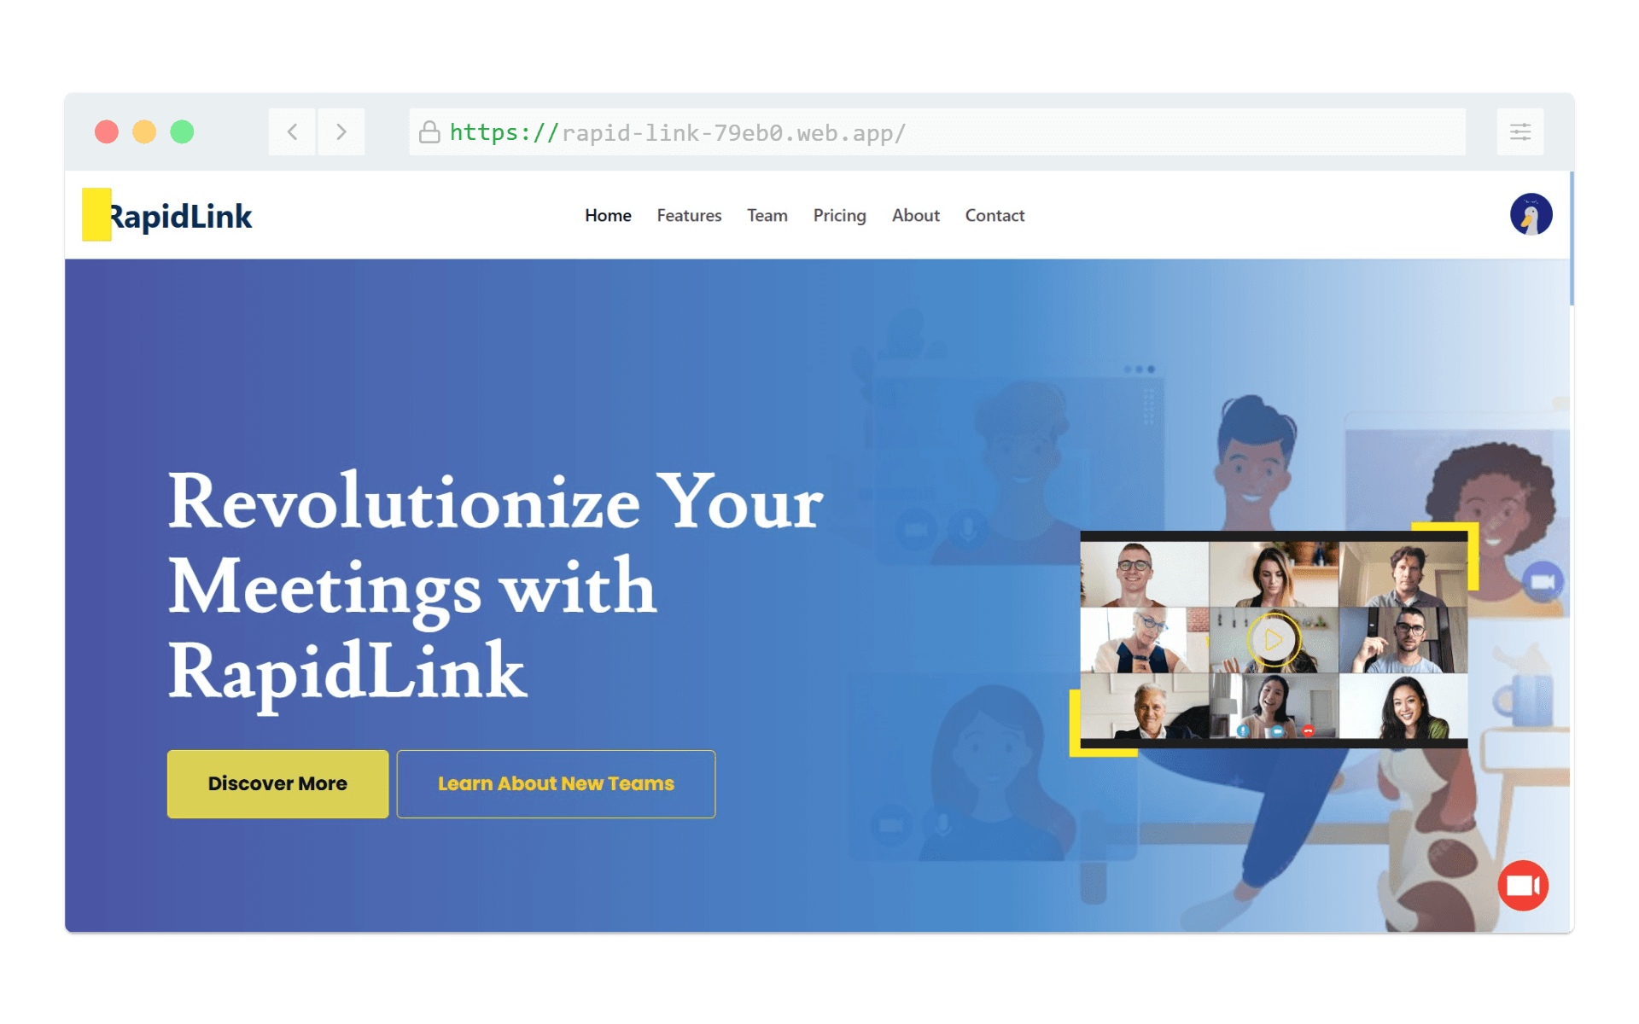Click the Features navigation link
1639x1024 pixels.
coord(689,215)
